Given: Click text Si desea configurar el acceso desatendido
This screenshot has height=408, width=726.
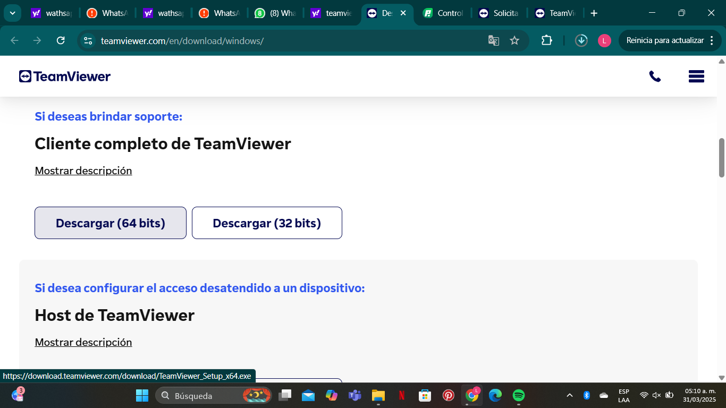Looking at the screenshot, I should 200,288.
